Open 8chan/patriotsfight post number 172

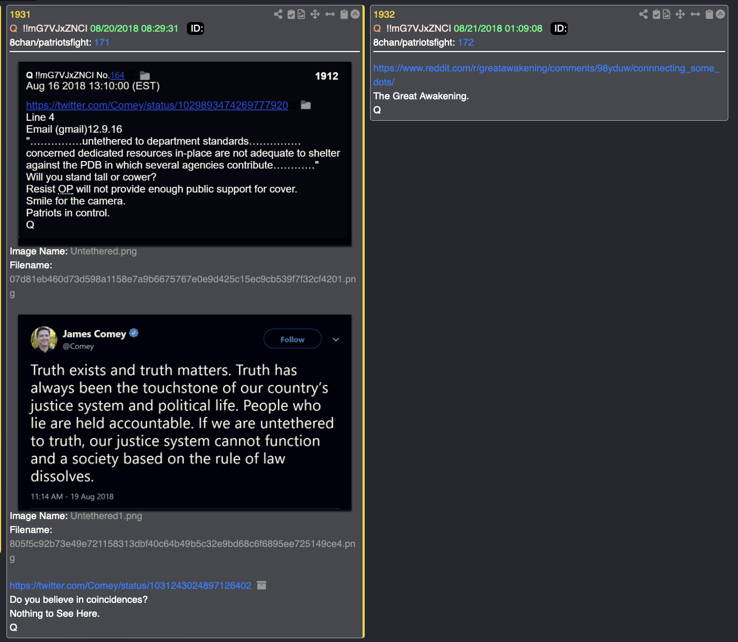pyautogui.click(x=466, y=42)
